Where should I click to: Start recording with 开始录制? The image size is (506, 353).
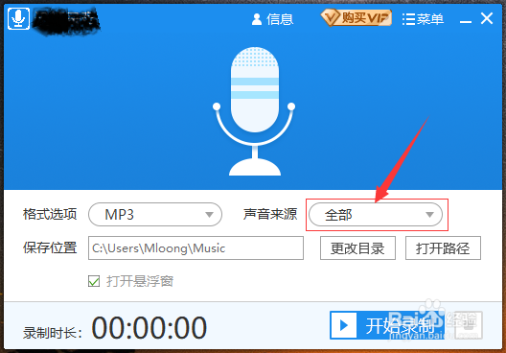point(387,325)
